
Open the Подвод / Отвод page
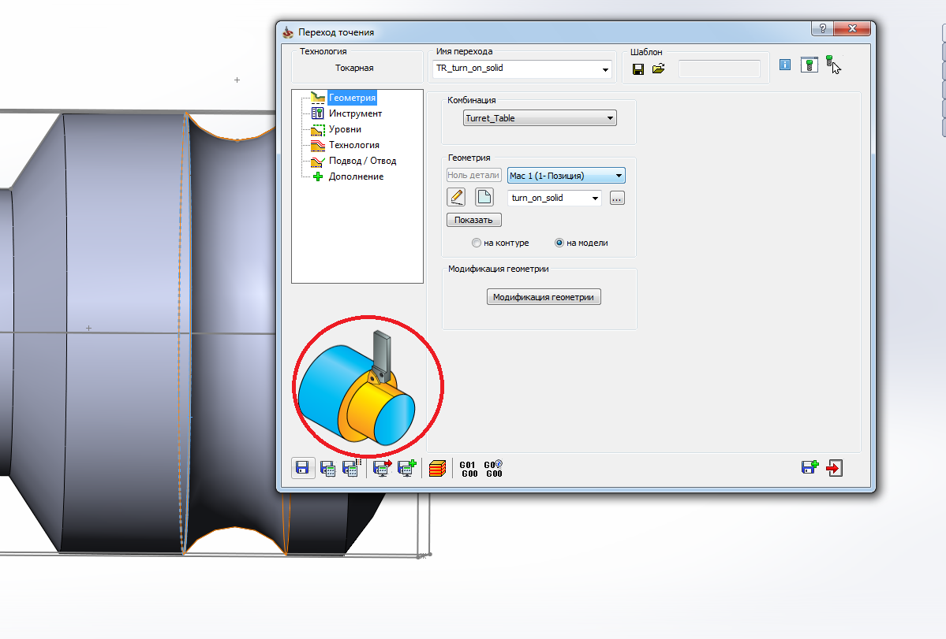tap(362, 160)
